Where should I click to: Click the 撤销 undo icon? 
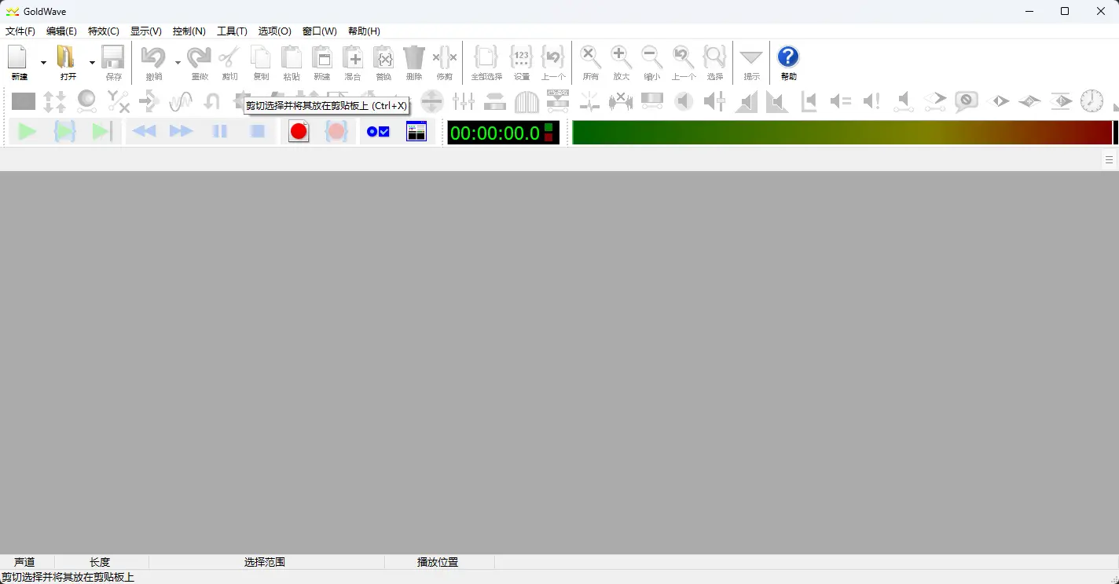153,57
